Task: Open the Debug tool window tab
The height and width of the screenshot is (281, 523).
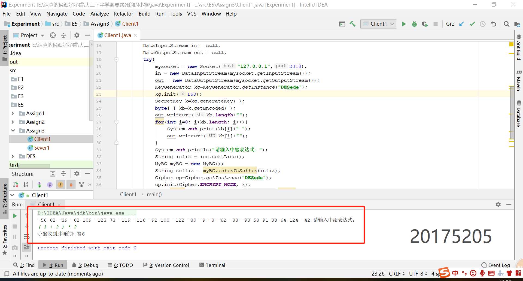Action: (85, 265)
